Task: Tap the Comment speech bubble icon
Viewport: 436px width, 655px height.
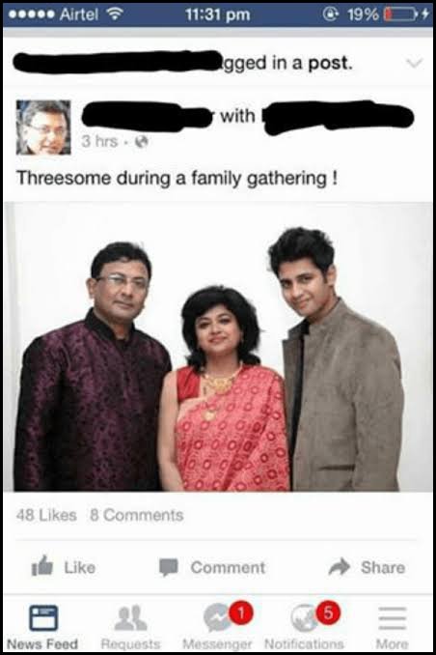Action: (169, 568)
